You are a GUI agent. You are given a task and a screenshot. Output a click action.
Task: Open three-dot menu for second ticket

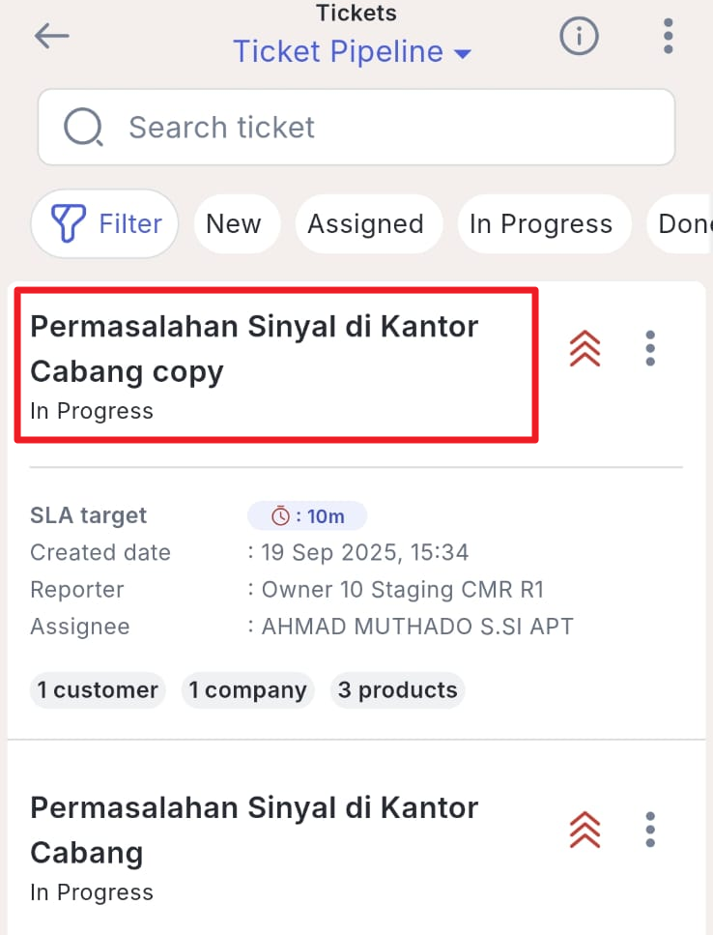[650, 830]
